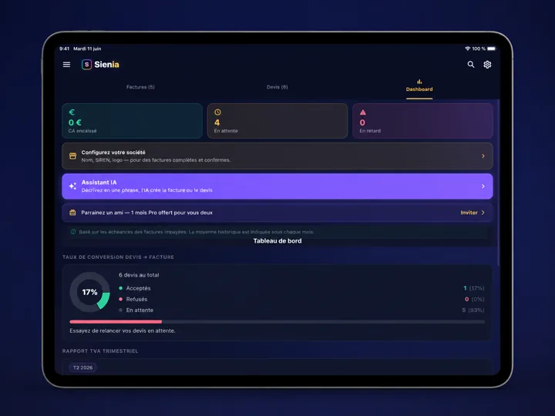Click the 17% conversion donut chart
Viewport: 555px width, 416px height.
coord(90,292)
